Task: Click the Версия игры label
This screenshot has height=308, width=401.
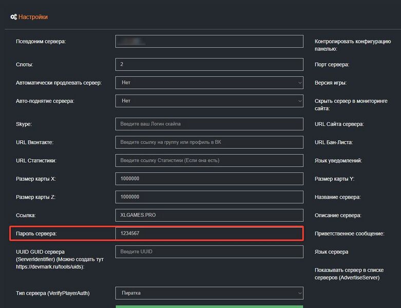Action: pos(330,83)
